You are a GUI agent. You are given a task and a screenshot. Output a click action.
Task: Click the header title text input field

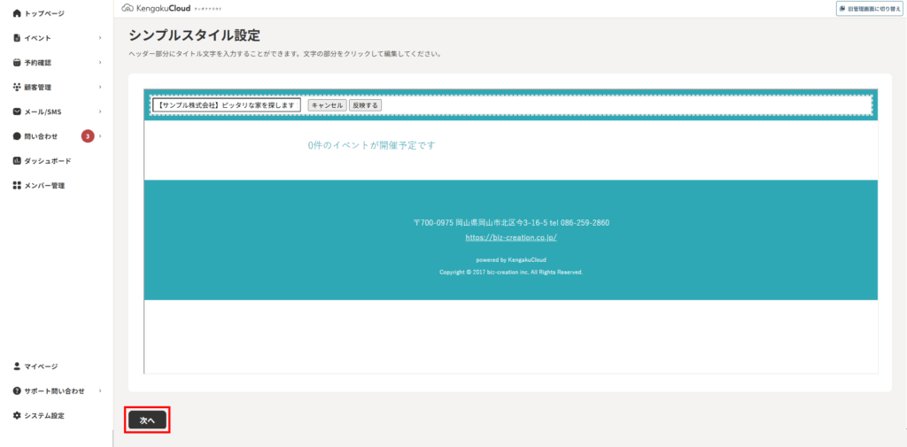point(227,105)
